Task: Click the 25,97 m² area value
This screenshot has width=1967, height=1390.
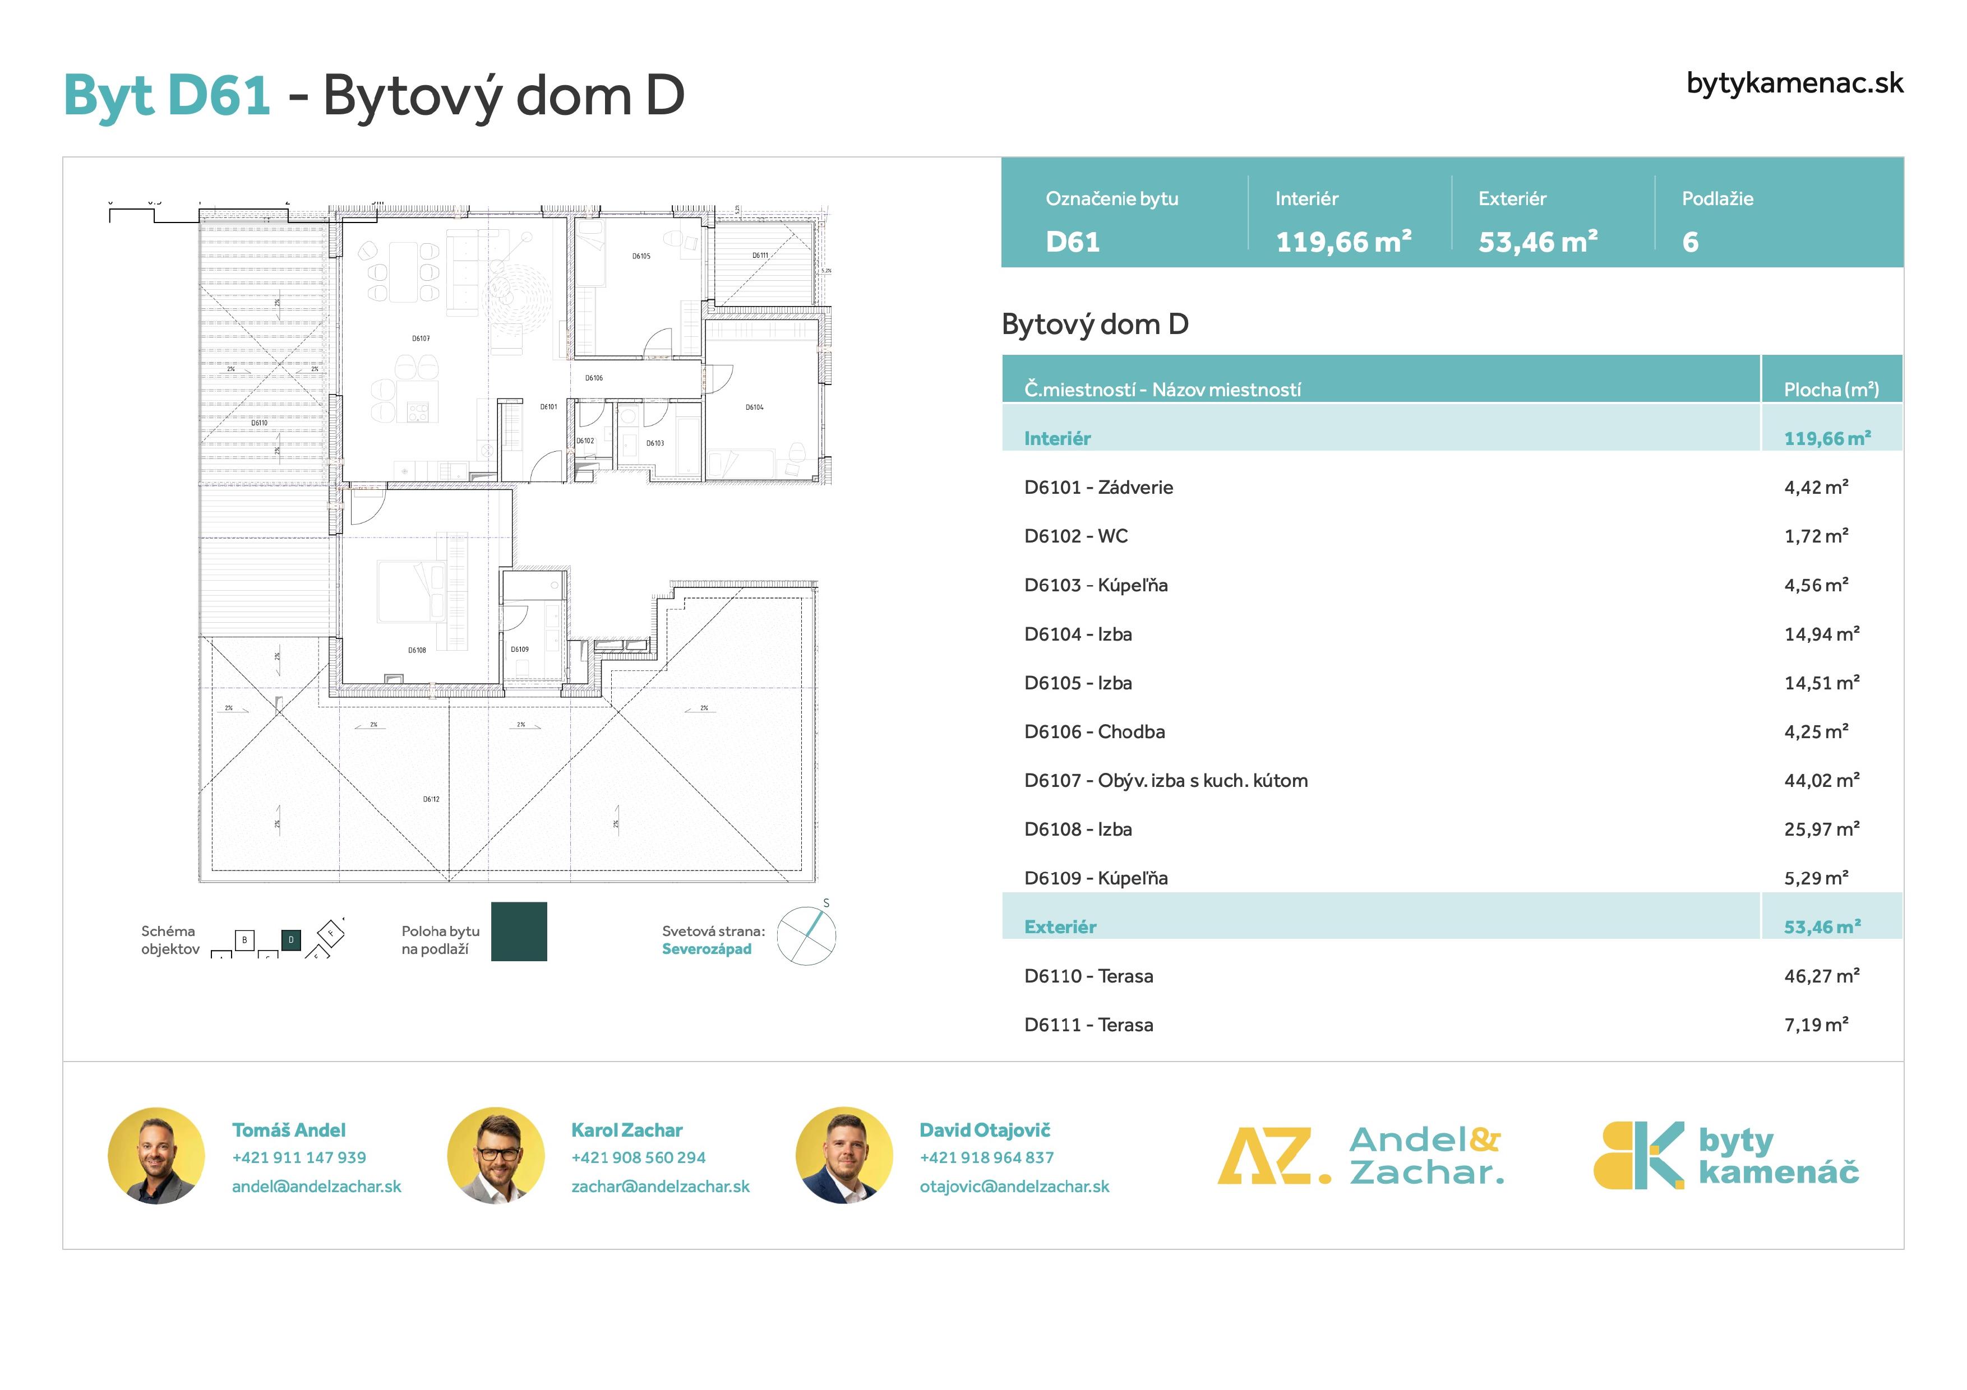Action: pyautogui.click(x=1821, y=829)
